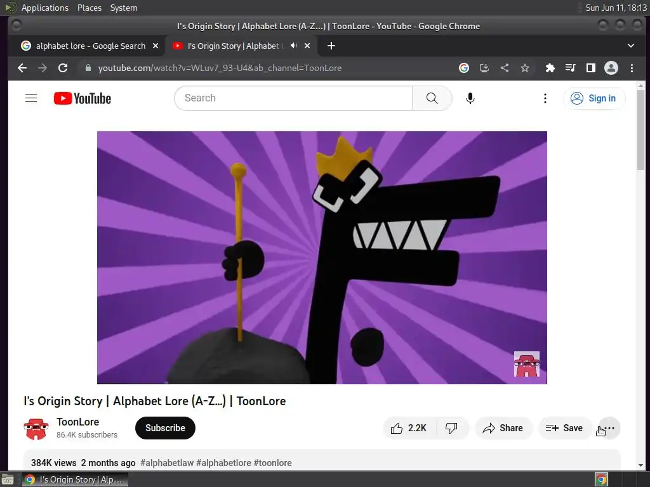
Task: Click ToonLore channel avatar below the video
Action: [36, 428]
